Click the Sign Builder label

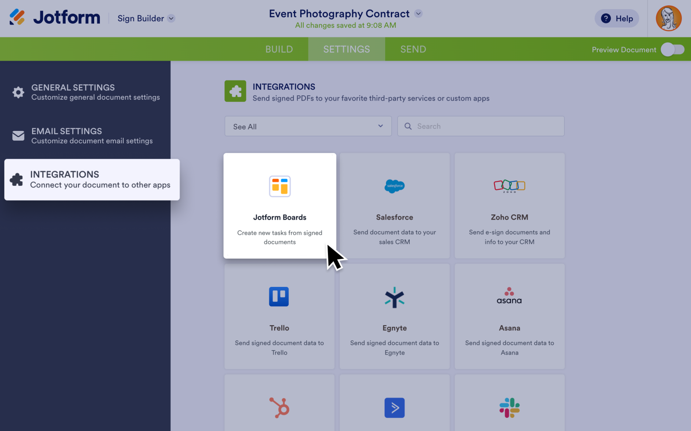(x=141, y=18)
